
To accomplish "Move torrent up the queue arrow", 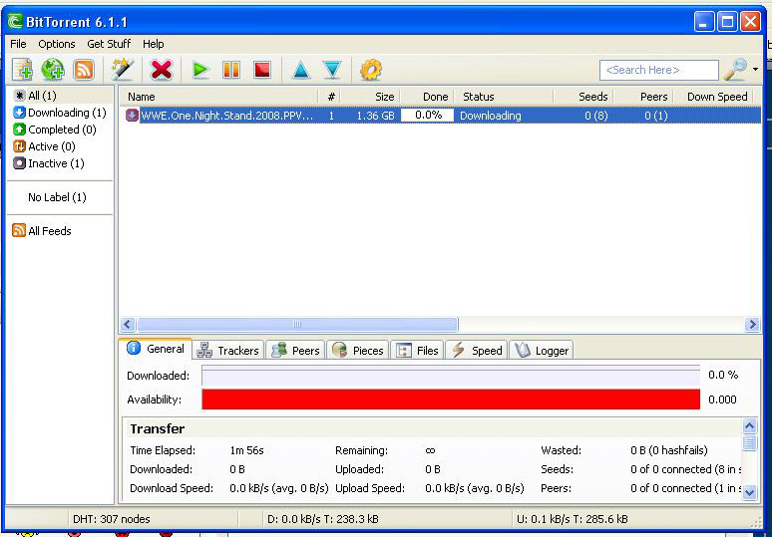I will coord(301,71).
